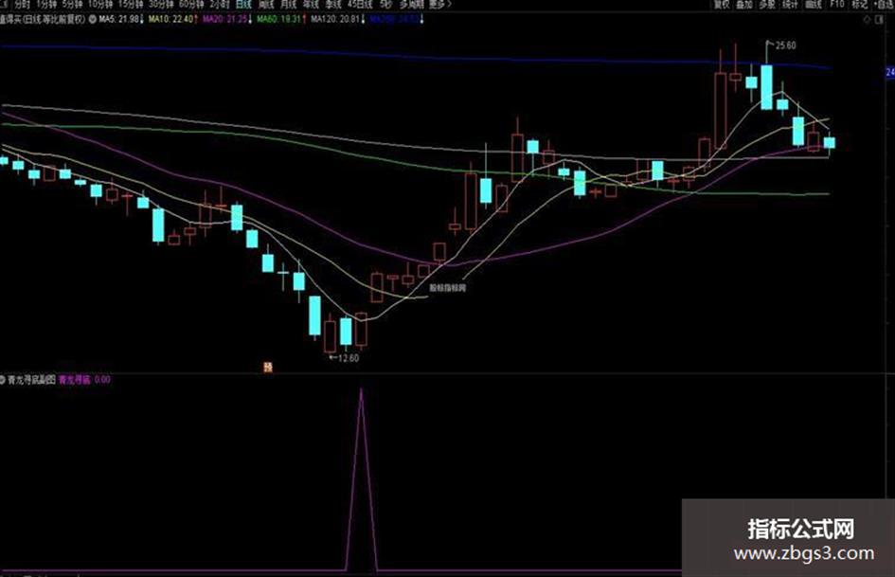Click the orange marker icon below the candles

point(268,367)
